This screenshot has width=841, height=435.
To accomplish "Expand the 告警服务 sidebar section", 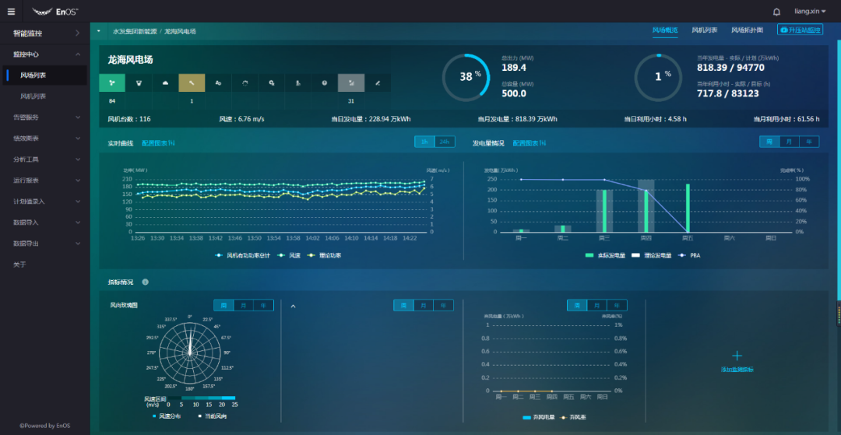I will [x=47, y=118].
